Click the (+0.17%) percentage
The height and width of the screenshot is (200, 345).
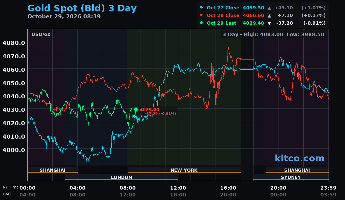coord(314,15)
